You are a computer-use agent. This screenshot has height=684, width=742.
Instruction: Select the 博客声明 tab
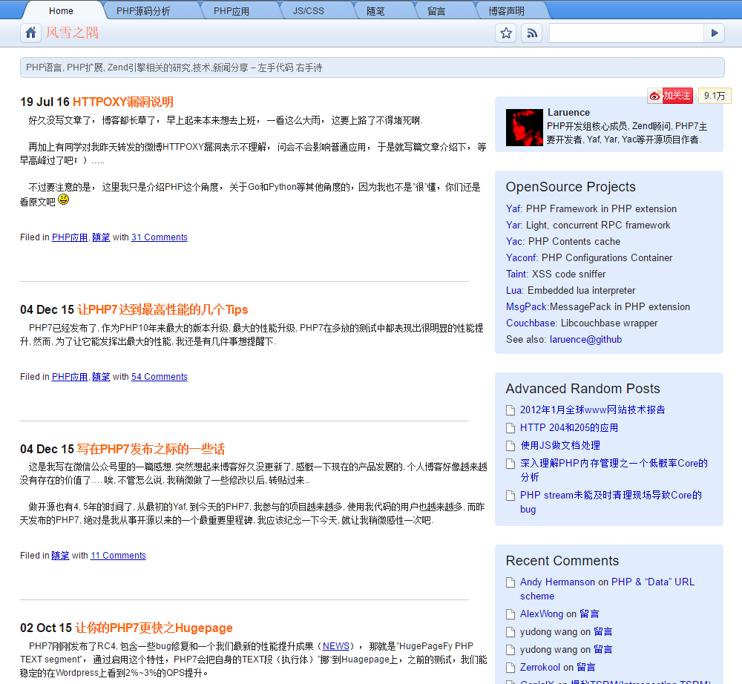point(506,11)
